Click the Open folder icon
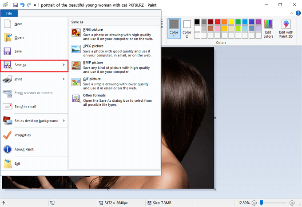Image resolution: width=302 pixels, height=207 pixels. click(x=8, y=37)
